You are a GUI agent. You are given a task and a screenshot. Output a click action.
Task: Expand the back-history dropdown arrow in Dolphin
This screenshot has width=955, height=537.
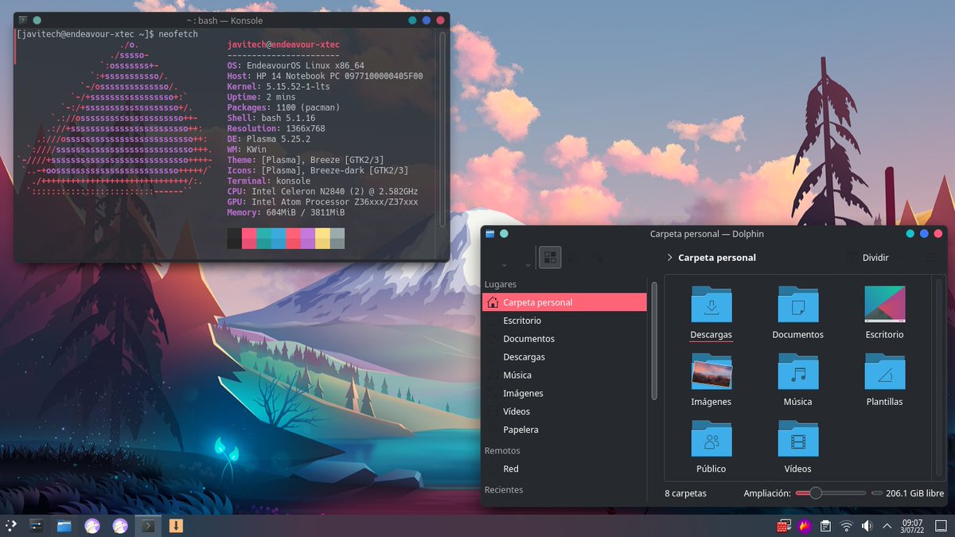pos(504,263)
